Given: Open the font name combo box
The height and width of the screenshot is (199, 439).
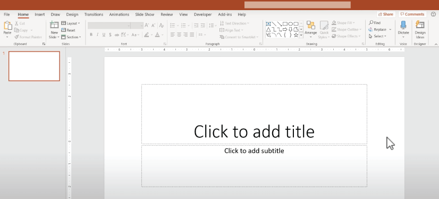Looking at the screenshot, I should [x=109, y=26].
